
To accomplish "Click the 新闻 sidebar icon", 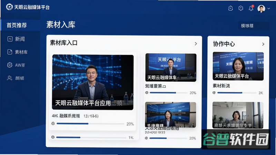I will point(10,39).
